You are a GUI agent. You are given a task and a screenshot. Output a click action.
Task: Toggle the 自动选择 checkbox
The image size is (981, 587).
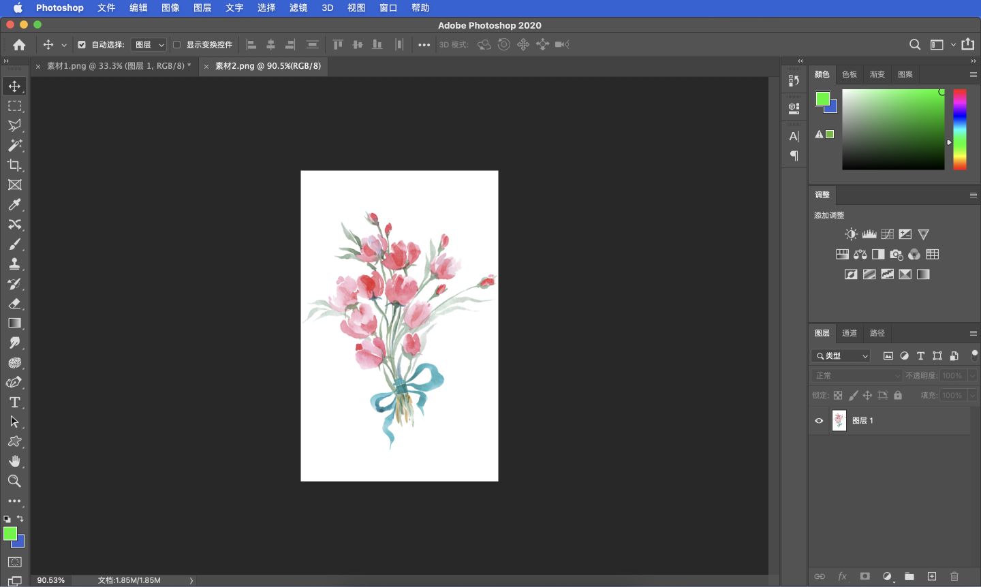[81, 44]
